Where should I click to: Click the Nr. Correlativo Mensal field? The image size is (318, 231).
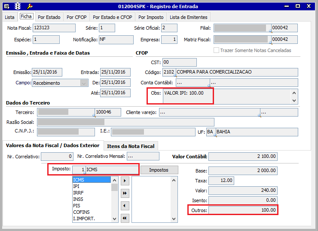coord(143,157)
